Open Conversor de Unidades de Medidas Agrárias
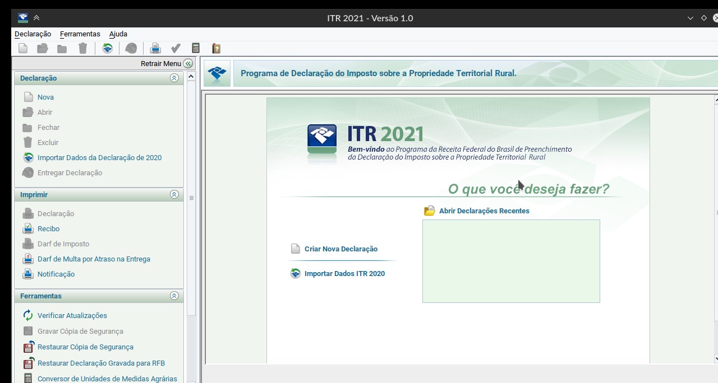 (x=107, y=379)
